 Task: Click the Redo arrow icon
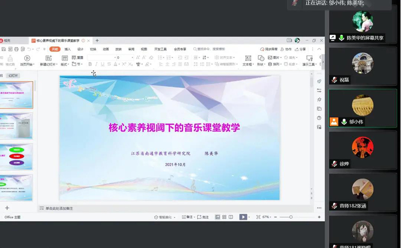(x=38, y=49)
